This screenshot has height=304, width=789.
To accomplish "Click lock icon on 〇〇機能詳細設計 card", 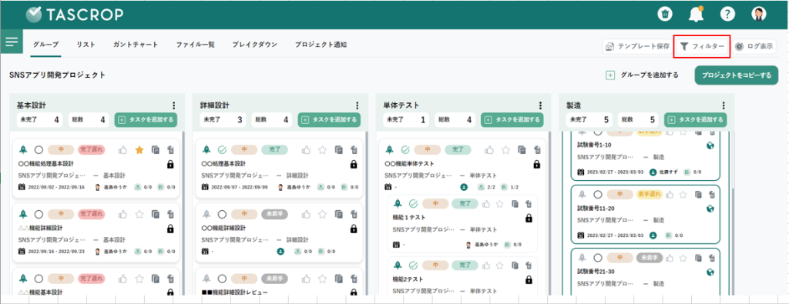I will point(354,229).
